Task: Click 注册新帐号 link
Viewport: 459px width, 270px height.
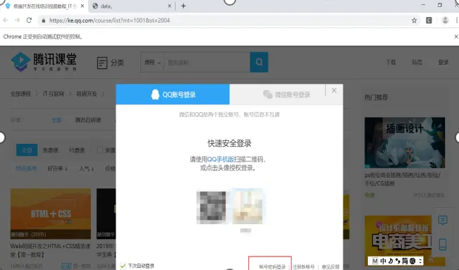Action: 304,266
